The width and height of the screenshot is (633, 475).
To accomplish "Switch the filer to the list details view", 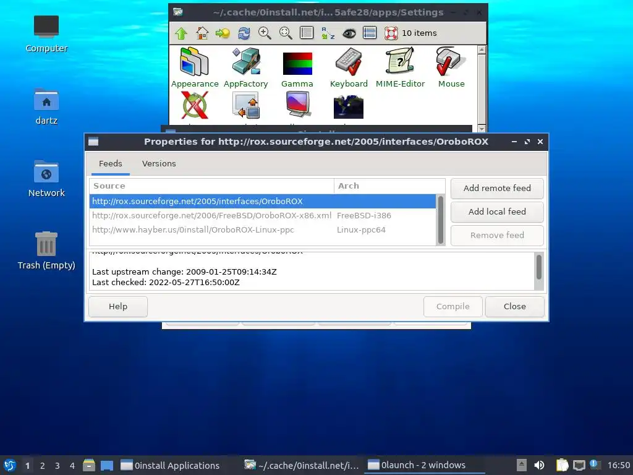I will 307,33.
